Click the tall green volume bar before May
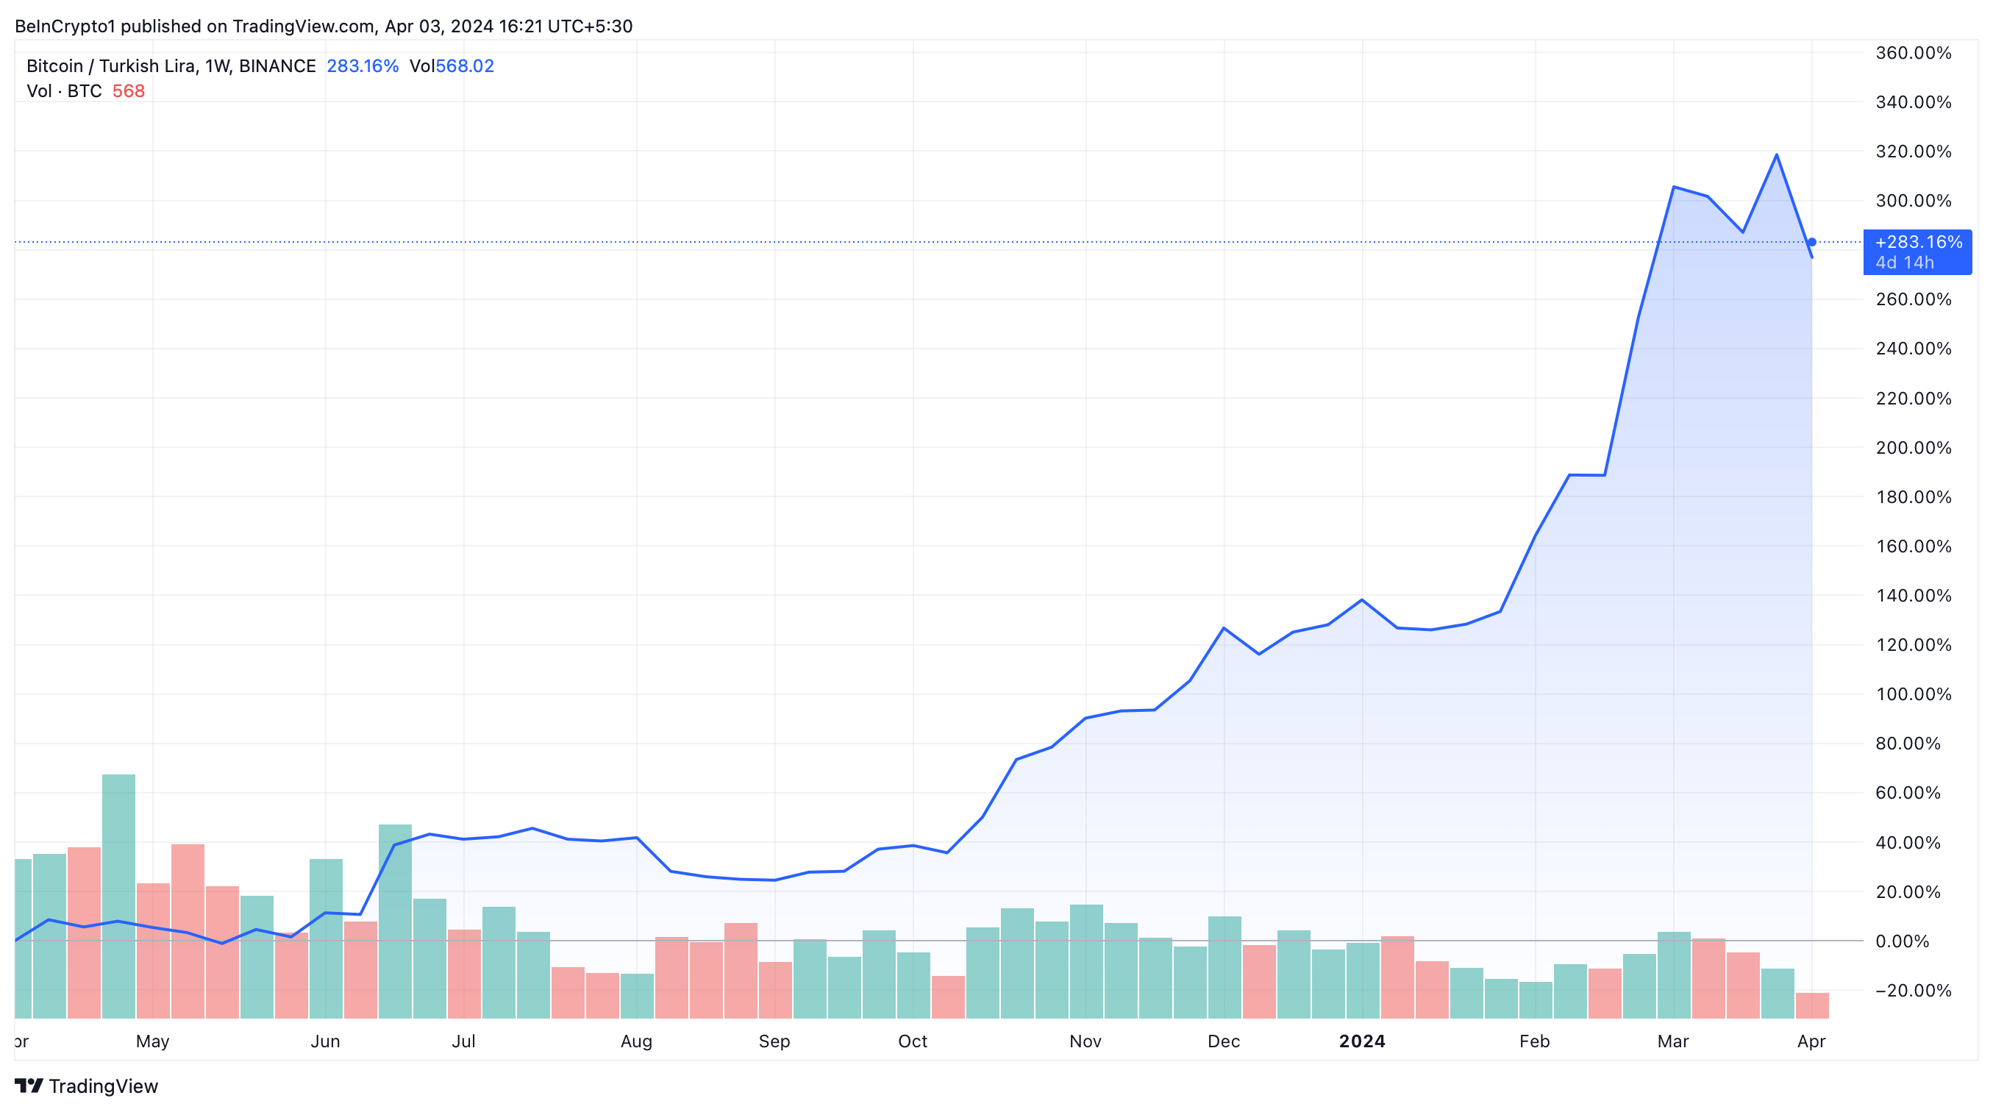Screen dimensions: 1993x1112 pyautogui.click(x=118, y=896)
